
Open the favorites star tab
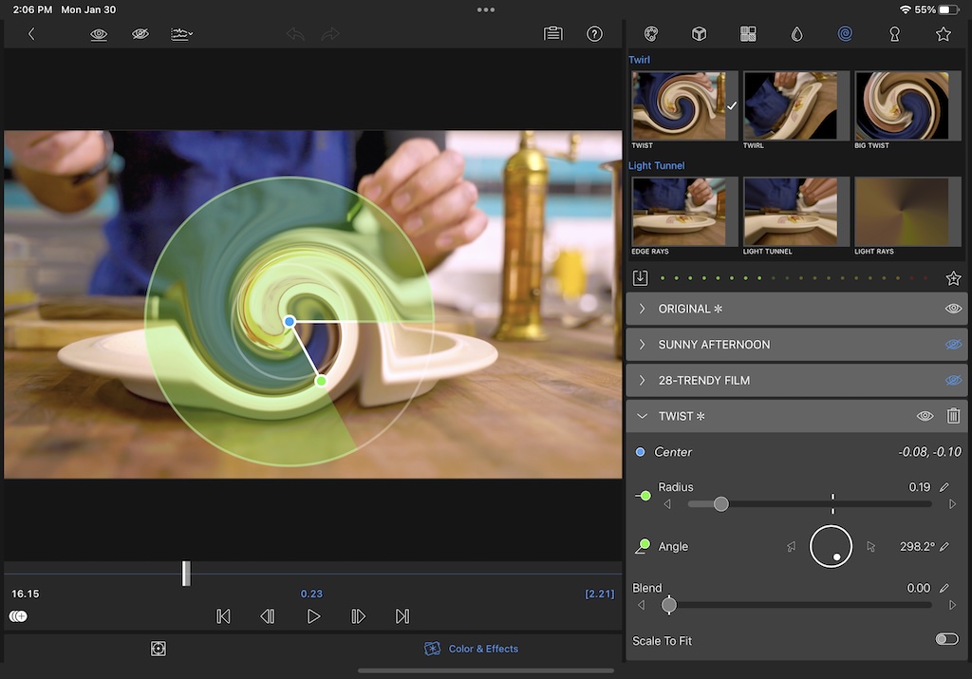[x=943, y=33]
